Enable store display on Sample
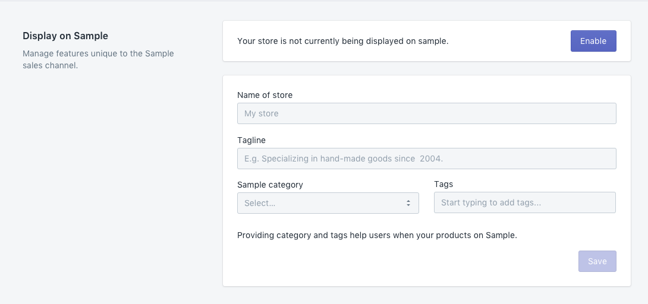Image resolution: width=648 pixels, height=304 pixels. [593, 41]
